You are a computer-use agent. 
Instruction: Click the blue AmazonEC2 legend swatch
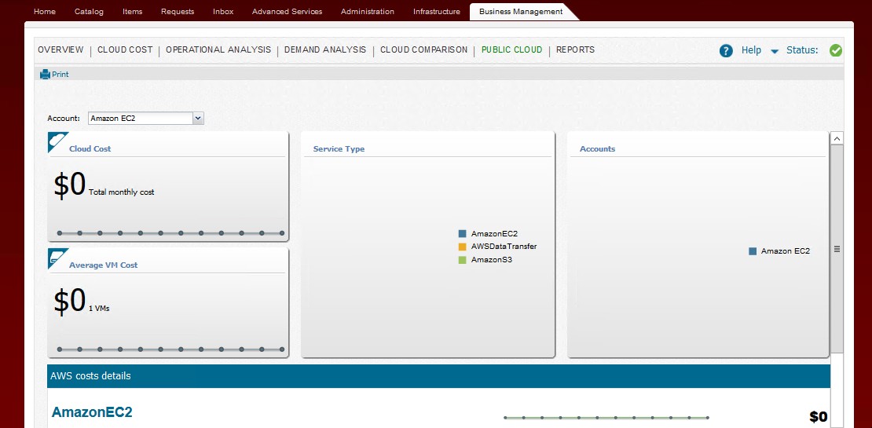pyautogui.click(x=463, y=234)
